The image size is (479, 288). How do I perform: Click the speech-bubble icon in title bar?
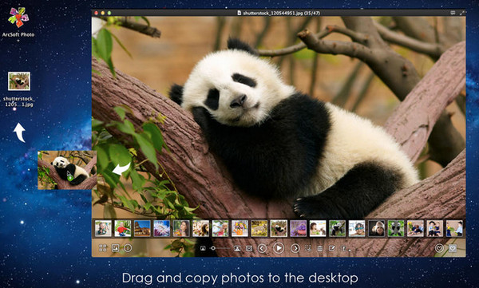[x=453, y=13]
